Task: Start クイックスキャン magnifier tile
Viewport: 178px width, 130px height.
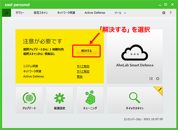Action: (135, 100)
